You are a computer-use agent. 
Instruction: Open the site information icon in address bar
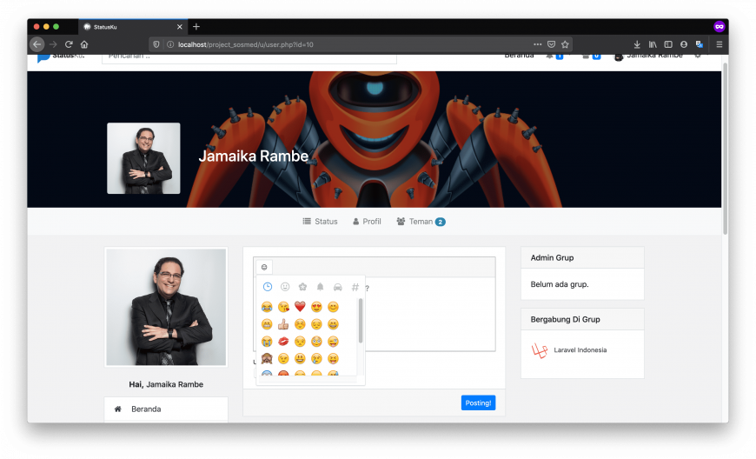coord(170,44)
